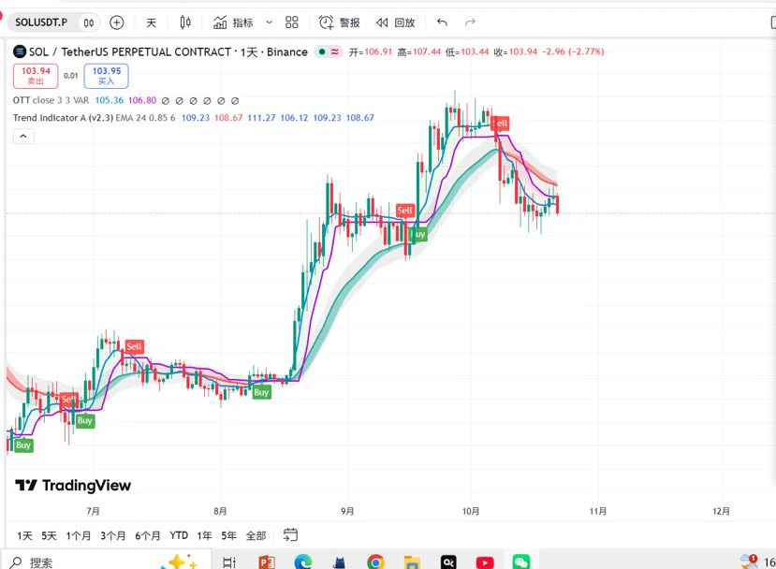Set chart range to 1年

[204, 535]
